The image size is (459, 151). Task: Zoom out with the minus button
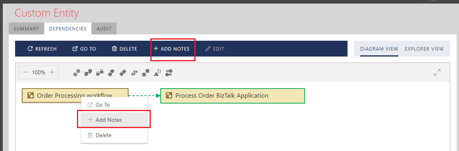[25, 72]
